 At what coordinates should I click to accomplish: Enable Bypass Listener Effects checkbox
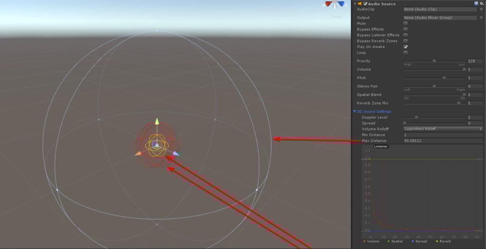(x=405, y=35)
